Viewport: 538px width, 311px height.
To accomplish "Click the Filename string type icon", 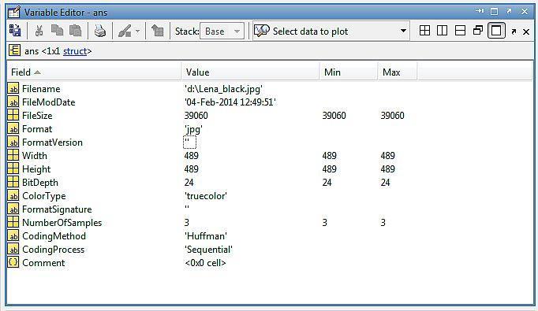I will 13,89.
